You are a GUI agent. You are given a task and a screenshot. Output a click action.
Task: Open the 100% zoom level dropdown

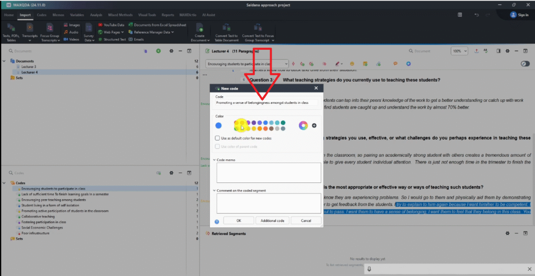pos(460,51)
